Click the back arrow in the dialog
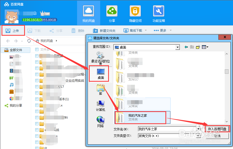Viewport: 233px width, 149px height. coord(186,47)
